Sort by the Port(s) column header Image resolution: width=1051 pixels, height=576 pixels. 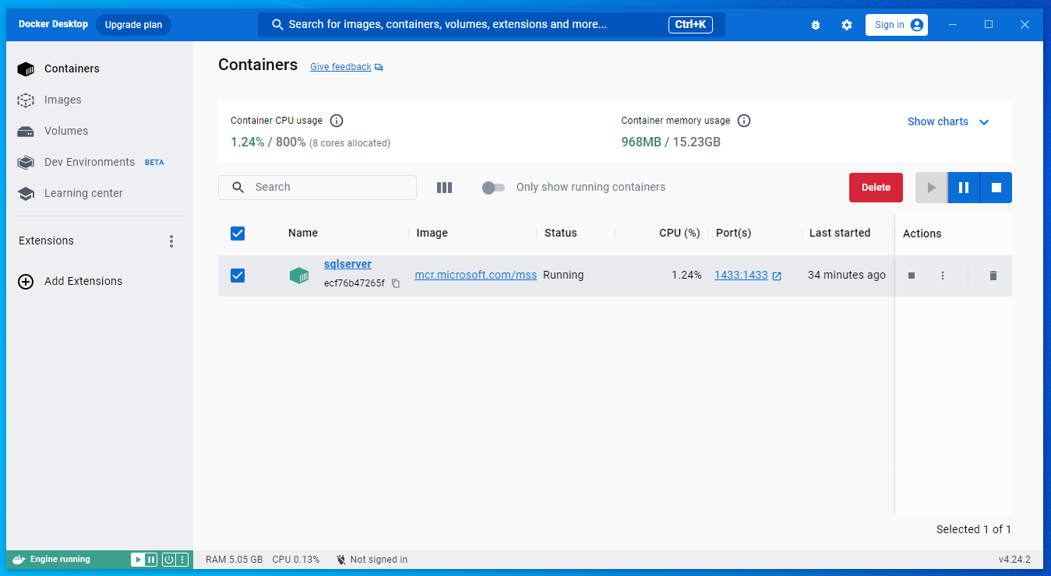(x=734, y=233)
